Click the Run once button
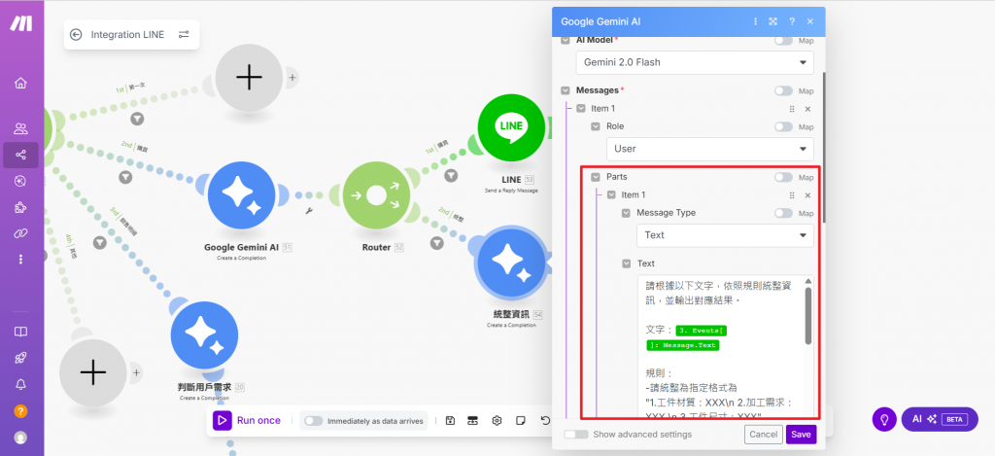Viewport: 995px width, 456px height. (247, 420)
